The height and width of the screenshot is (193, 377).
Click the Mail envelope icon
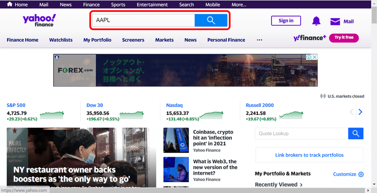click(x=335, y=21)
